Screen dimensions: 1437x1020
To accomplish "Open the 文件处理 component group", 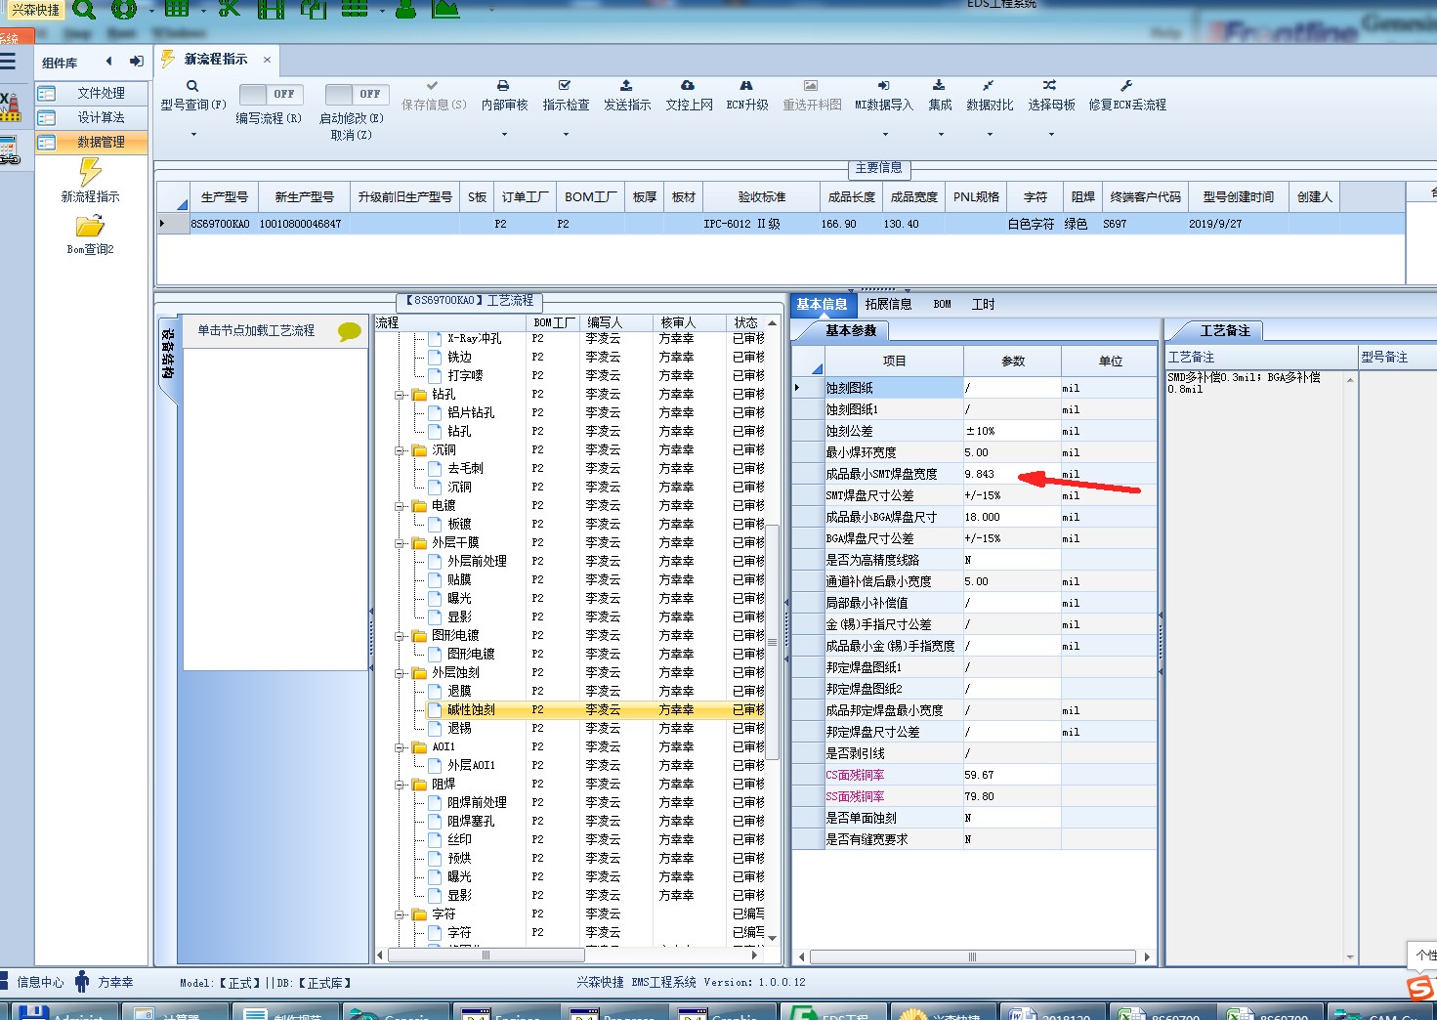I will pyautogui.click(x=92, y=93).
